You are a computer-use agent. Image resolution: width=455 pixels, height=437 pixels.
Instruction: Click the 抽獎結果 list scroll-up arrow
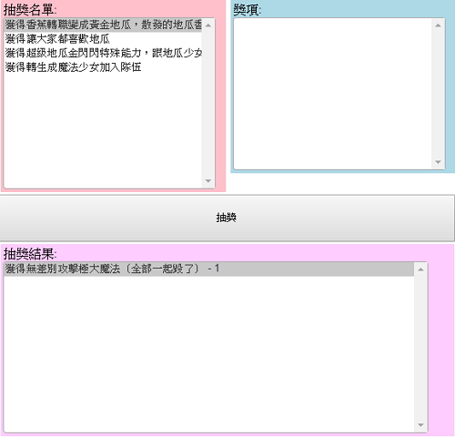pyautogui.click(x=420, y=269)
